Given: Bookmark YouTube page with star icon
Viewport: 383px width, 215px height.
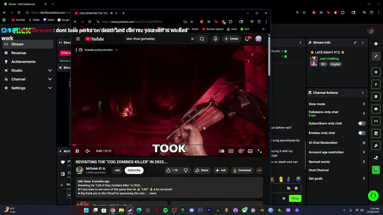Looking at the screenshot, I should 192,22.
